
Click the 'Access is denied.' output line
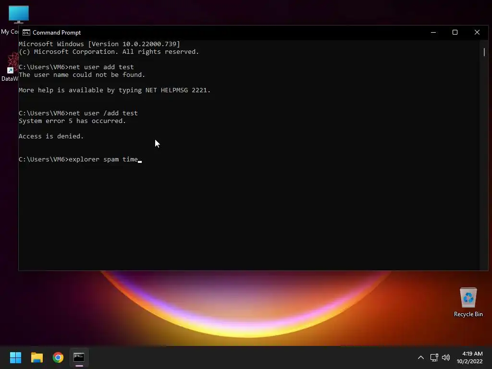(x=51, y=136)
